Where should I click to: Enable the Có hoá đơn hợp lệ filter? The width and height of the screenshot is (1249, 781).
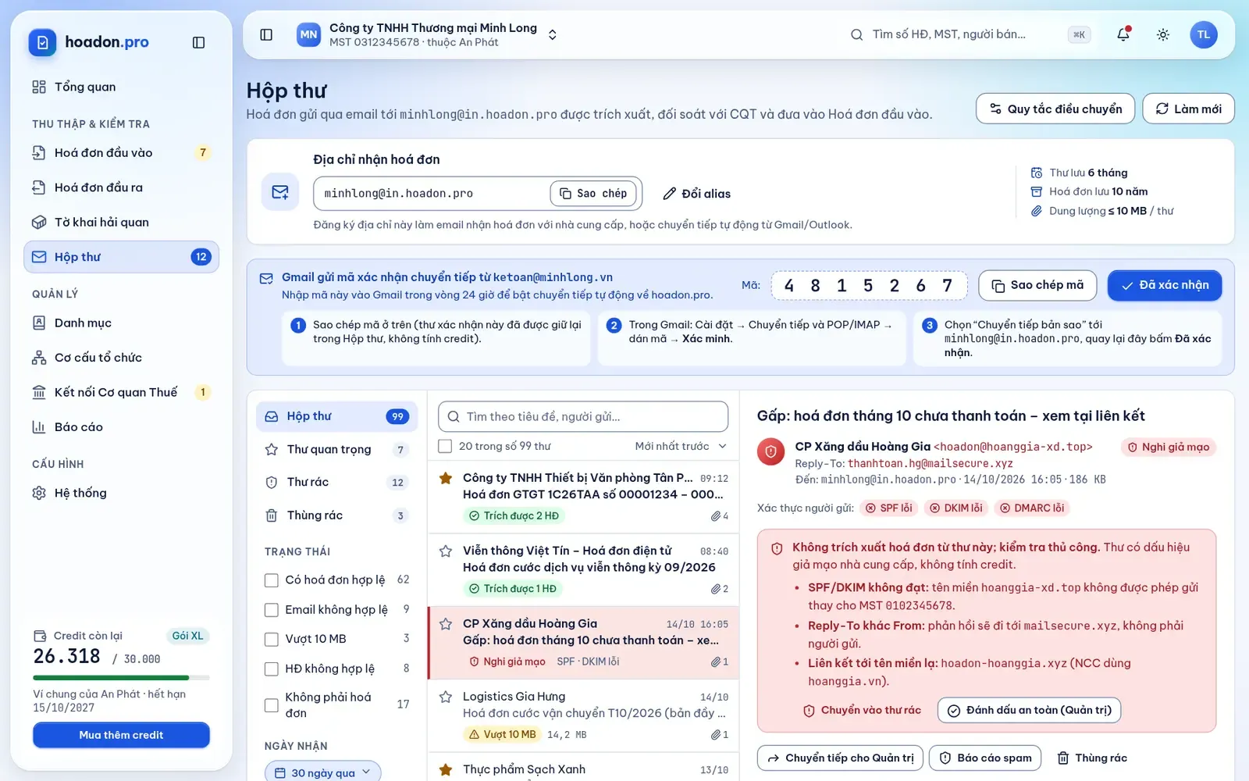[272, 580]
